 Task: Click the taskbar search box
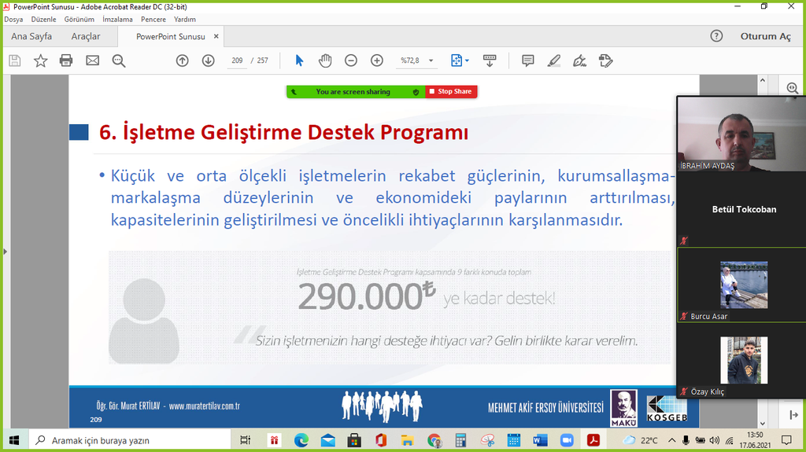pos(130,440)
